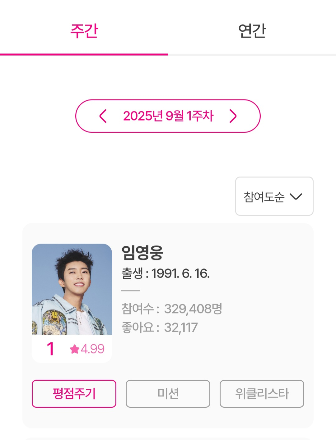This screenshot has width=336, height=440.
Task: Tap the name 임영웅
Action: (x=142, y=252)
